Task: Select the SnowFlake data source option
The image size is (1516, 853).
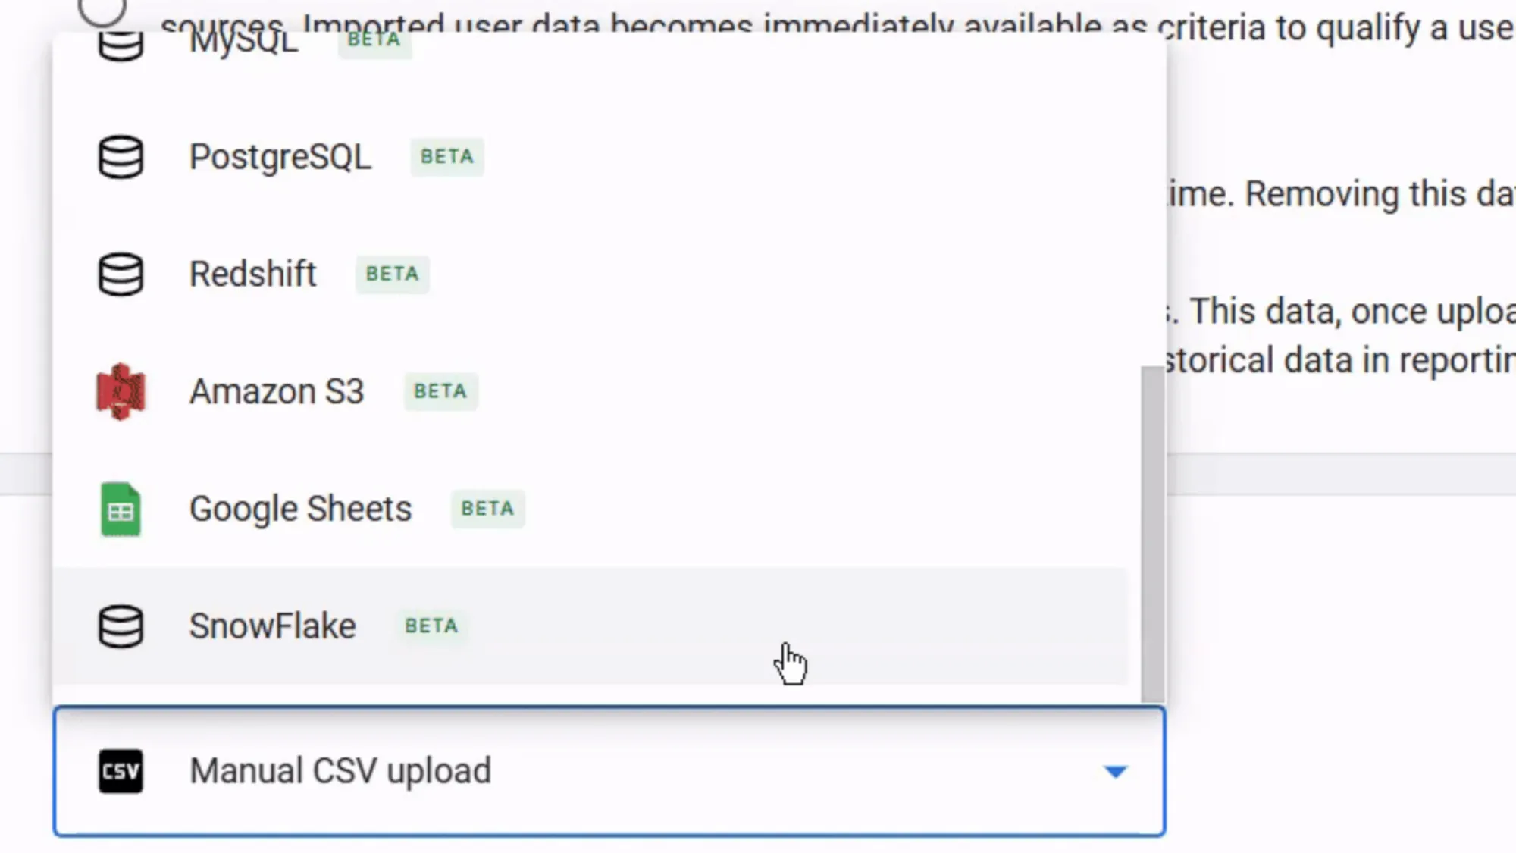Action: click(x=273, y=626)
